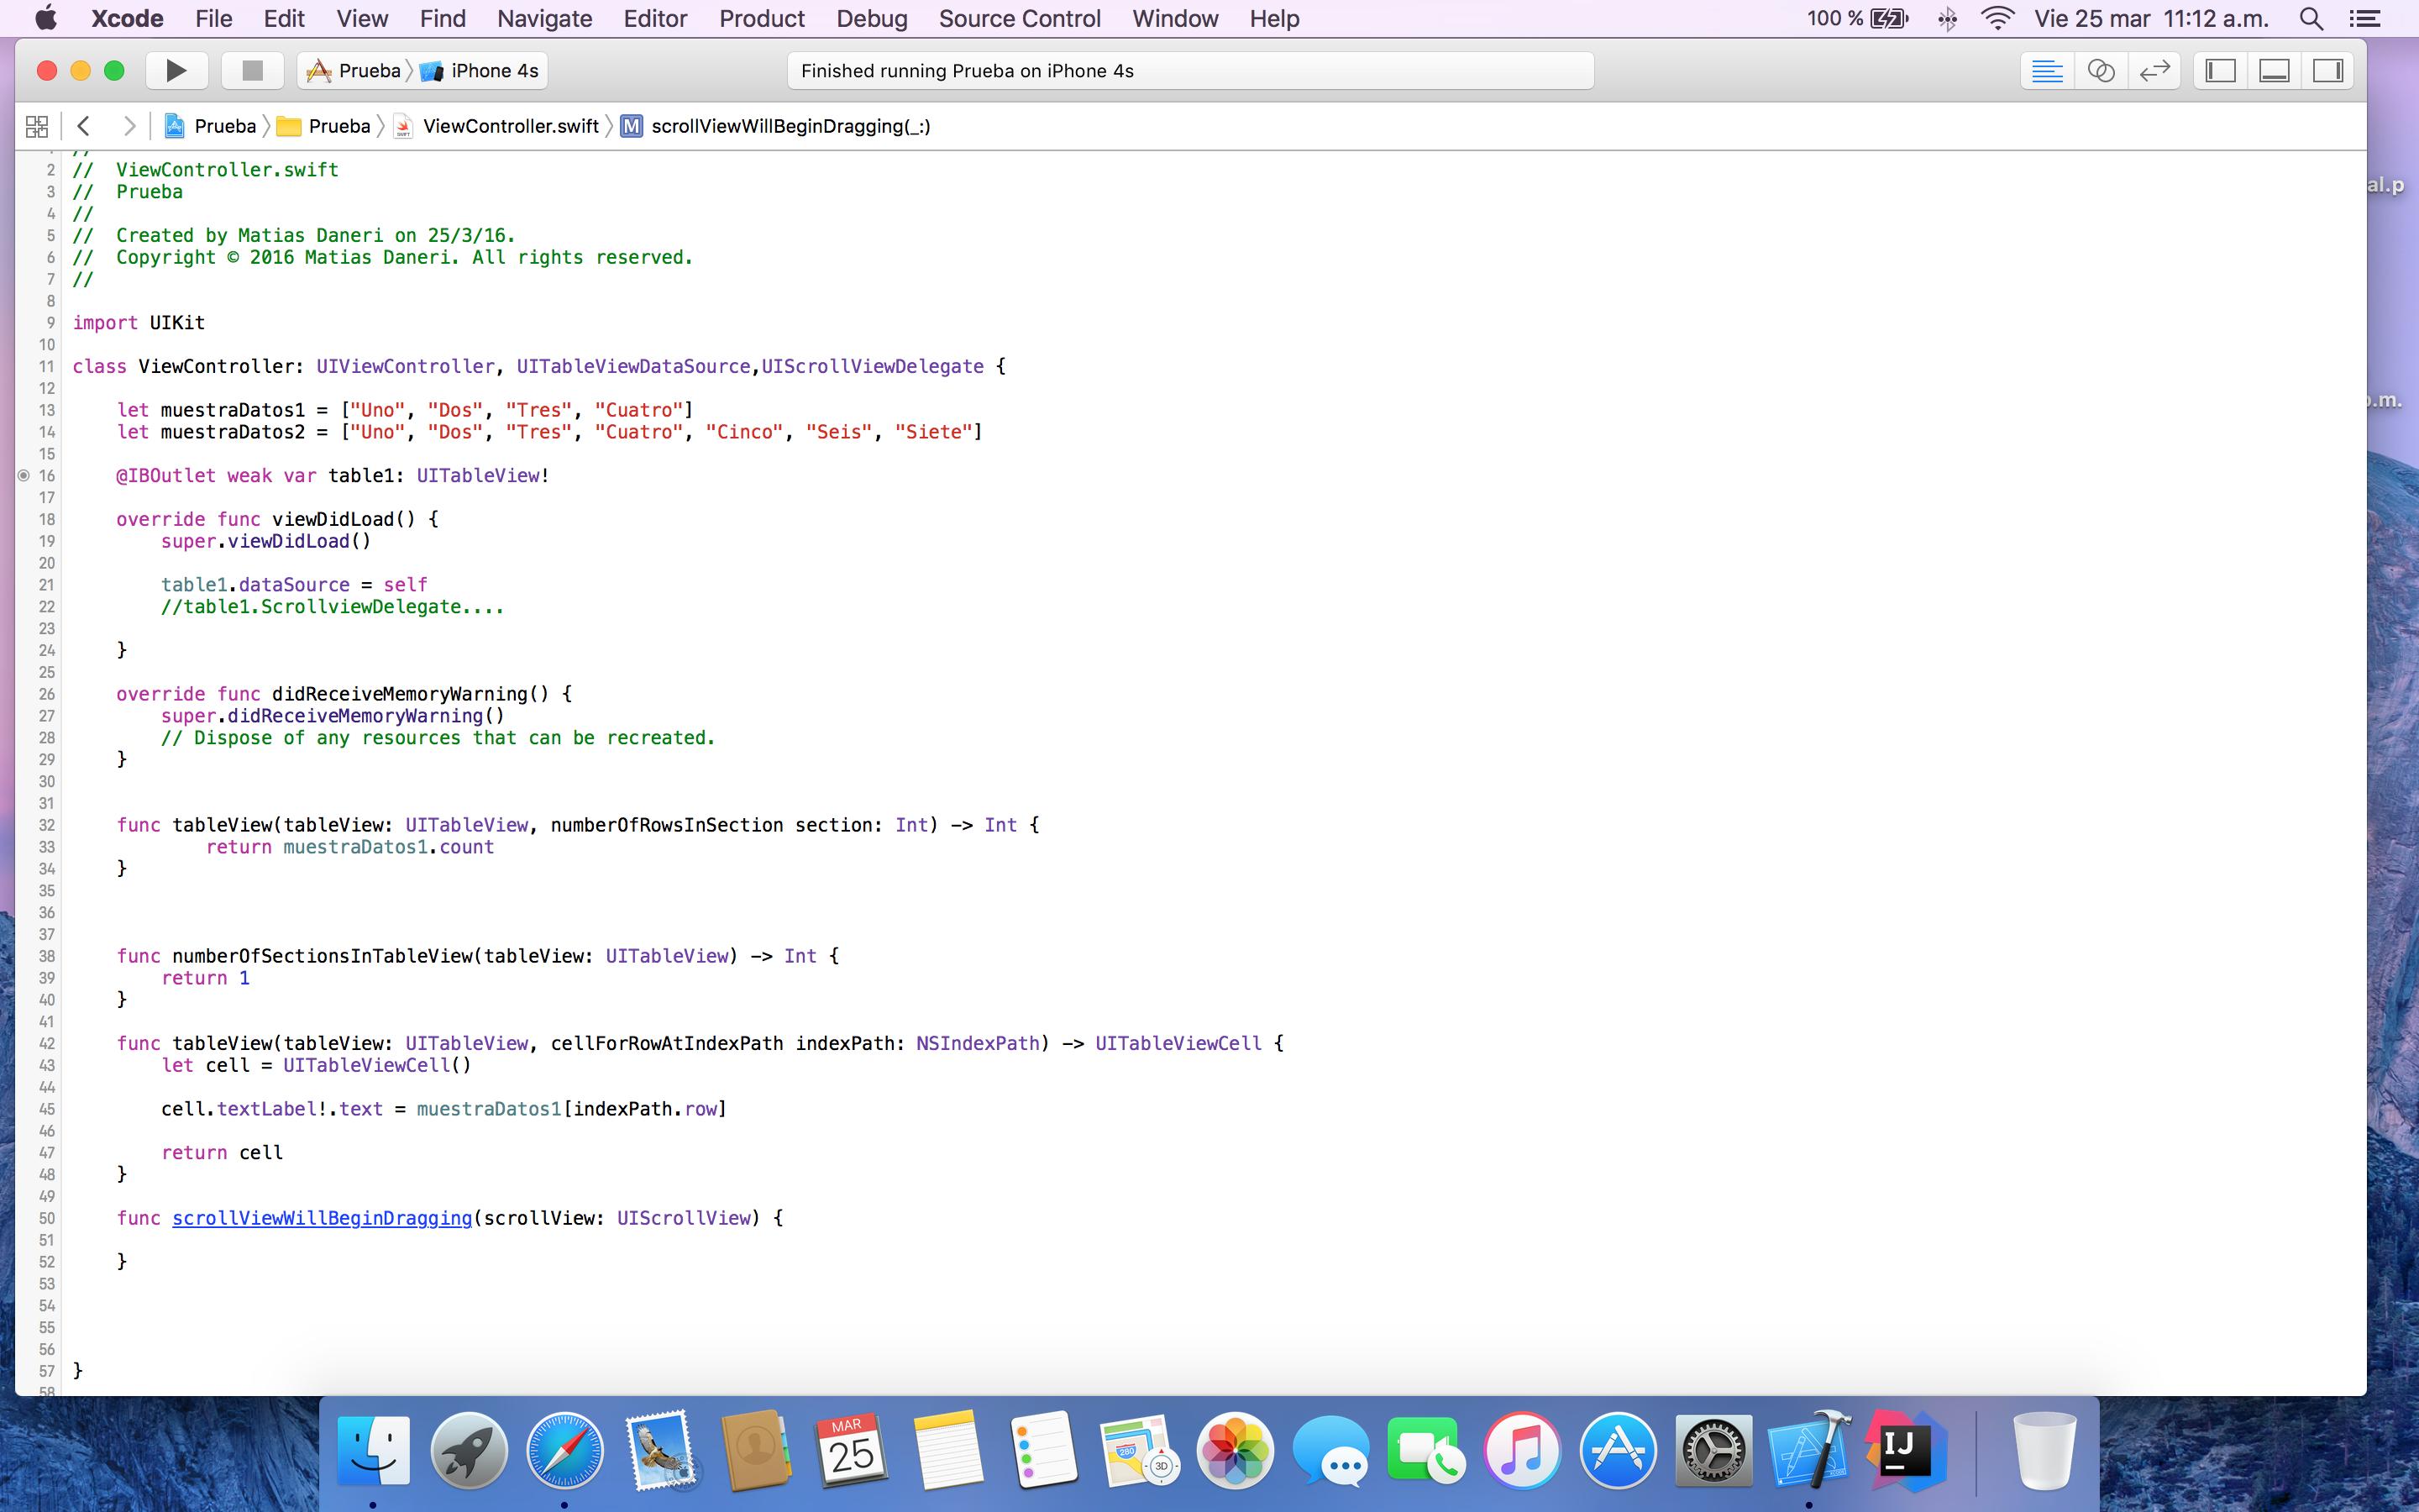Click the scrollViewWillBeginDragging function link
Image resolution: width=2419 pixels, height=1512 pixels.
(x=323, y=1218)
